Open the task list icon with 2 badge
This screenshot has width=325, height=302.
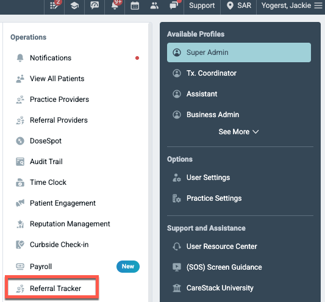point(54,5)
